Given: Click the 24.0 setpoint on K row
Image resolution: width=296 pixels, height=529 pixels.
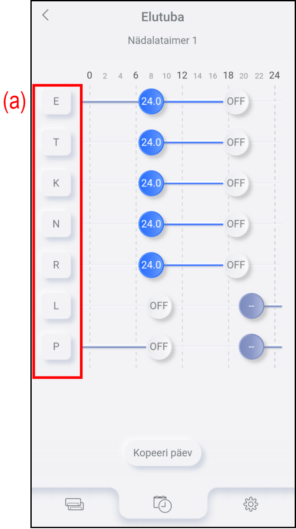Looking at the screenshot, I should (151, 183).
